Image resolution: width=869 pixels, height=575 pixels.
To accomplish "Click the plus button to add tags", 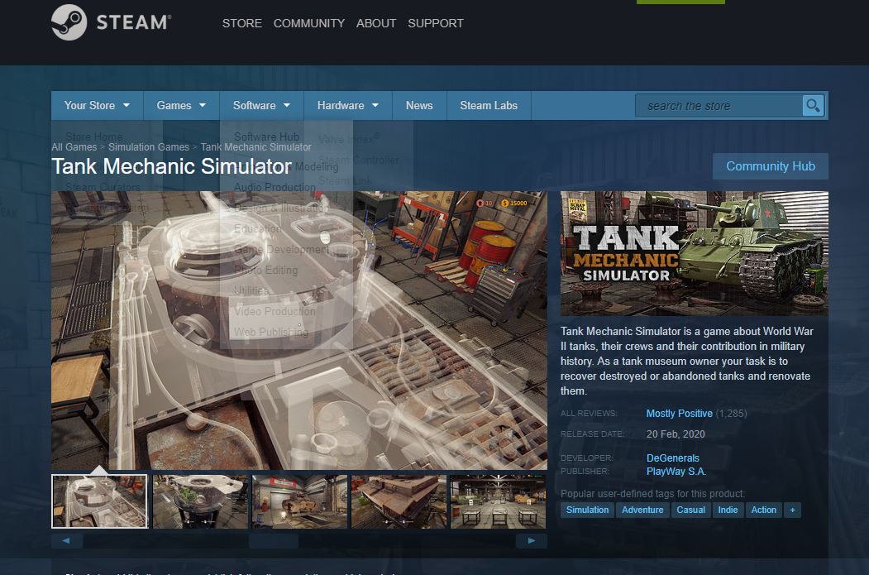I will [792, 510].
